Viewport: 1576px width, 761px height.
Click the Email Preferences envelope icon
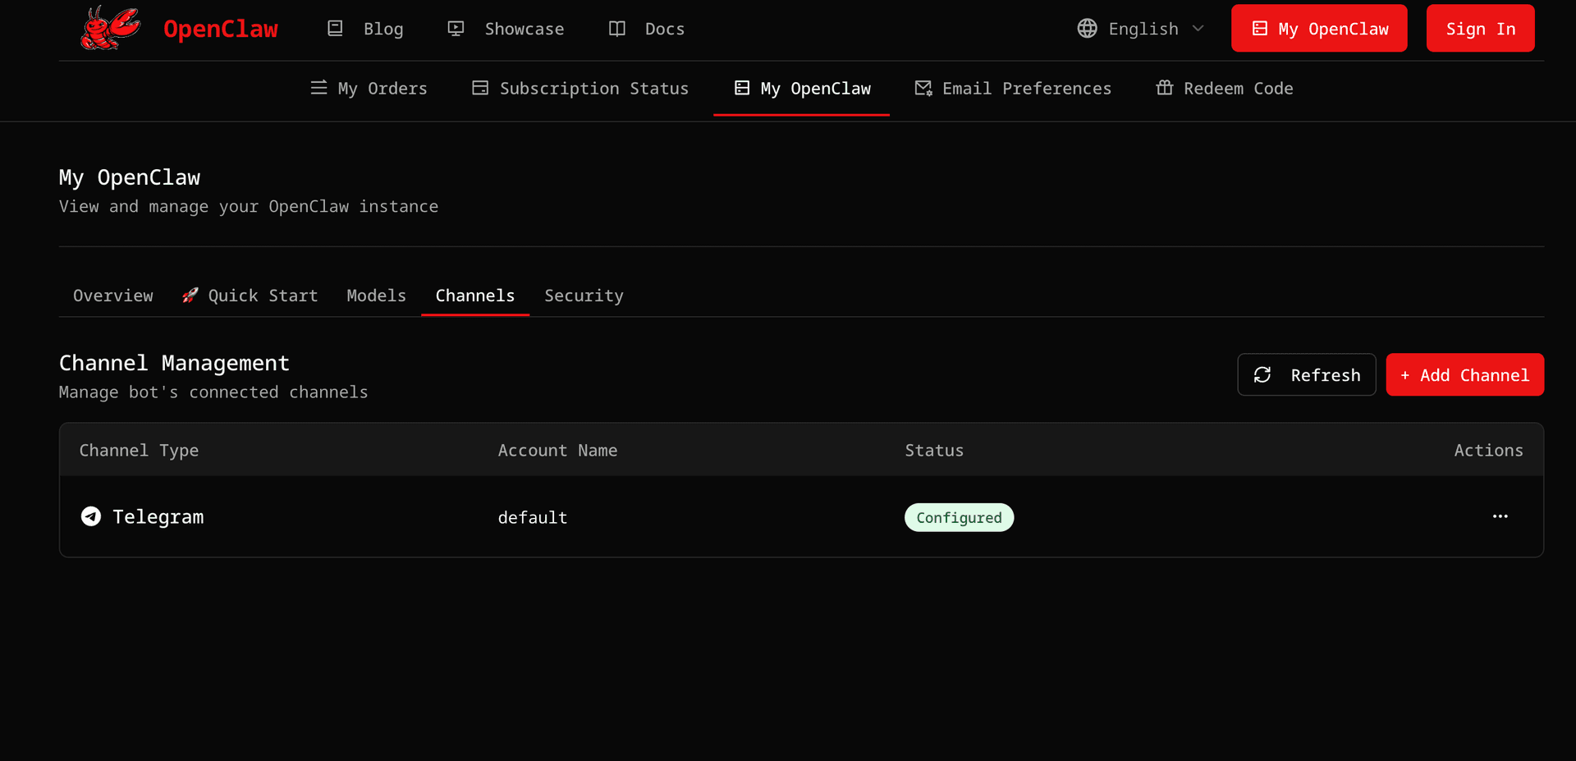click(x=923, y=88)
